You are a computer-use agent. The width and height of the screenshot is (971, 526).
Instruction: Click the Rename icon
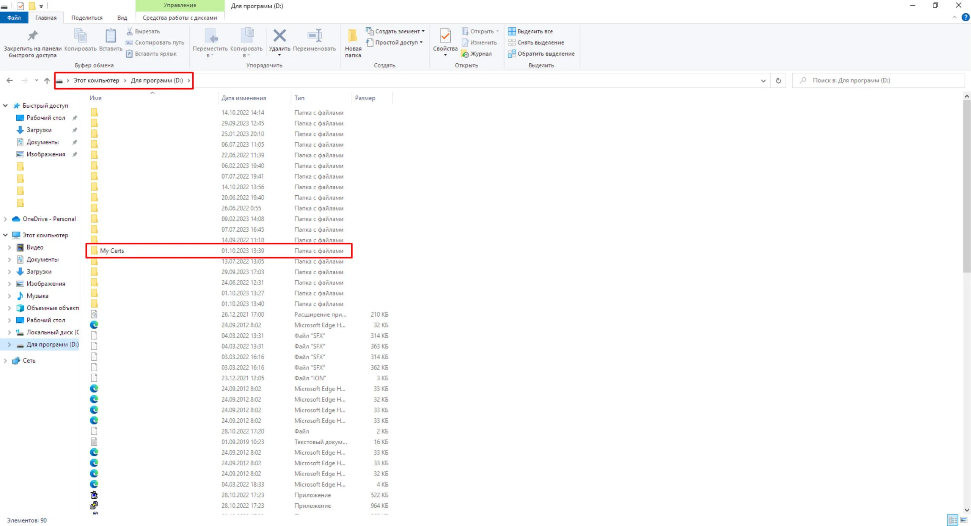(314, 36)
